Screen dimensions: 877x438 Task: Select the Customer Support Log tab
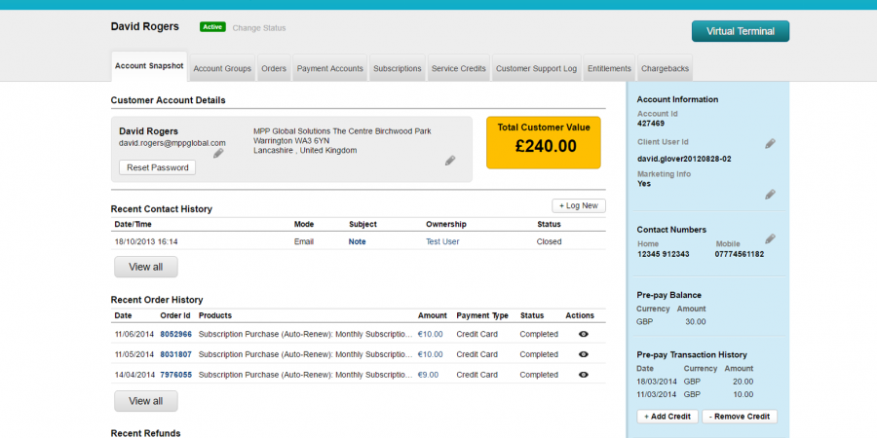coord(536,69)
